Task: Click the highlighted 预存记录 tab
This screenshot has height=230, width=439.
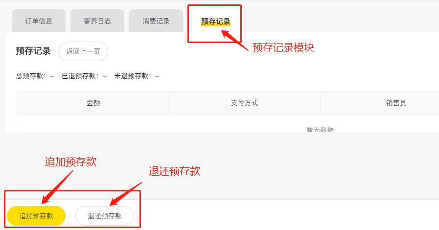Action: [x=215, y=22]
